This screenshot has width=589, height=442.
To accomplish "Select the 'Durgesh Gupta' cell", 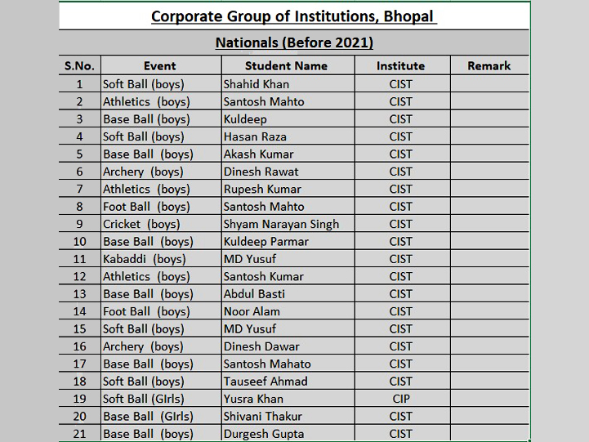I will [x=288, y=433].
